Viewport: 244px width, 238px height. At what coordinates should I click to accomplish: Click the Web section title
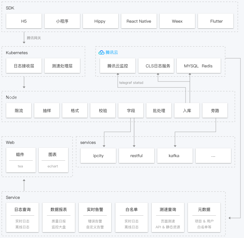point(10,142)
